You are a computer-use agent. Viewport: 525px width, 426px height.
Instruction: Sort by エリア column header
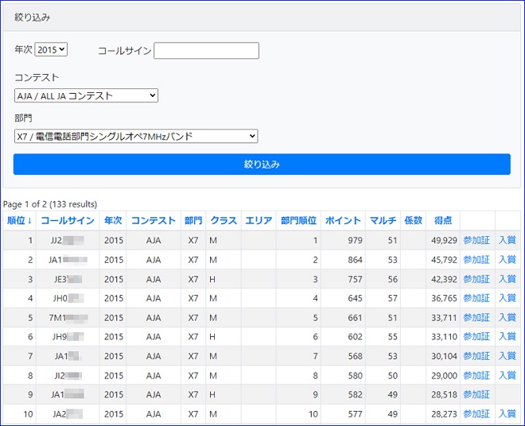[x=259, y=220]
